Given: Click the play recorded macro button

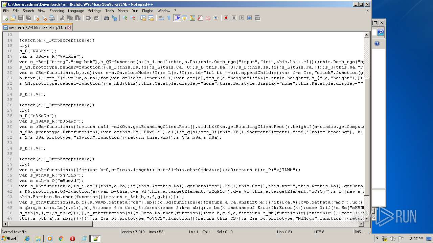Looking at the screenshot, I should click(242, 18).
